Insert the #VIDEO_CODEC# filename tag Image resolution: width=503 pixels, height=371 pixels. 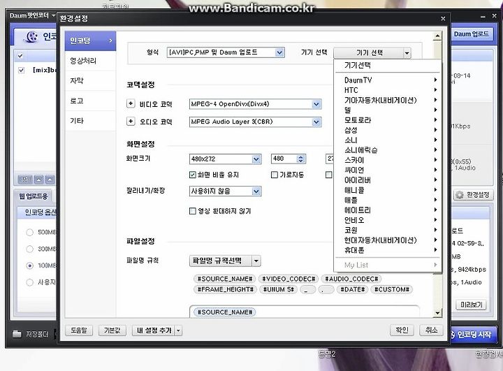[289, 279]
